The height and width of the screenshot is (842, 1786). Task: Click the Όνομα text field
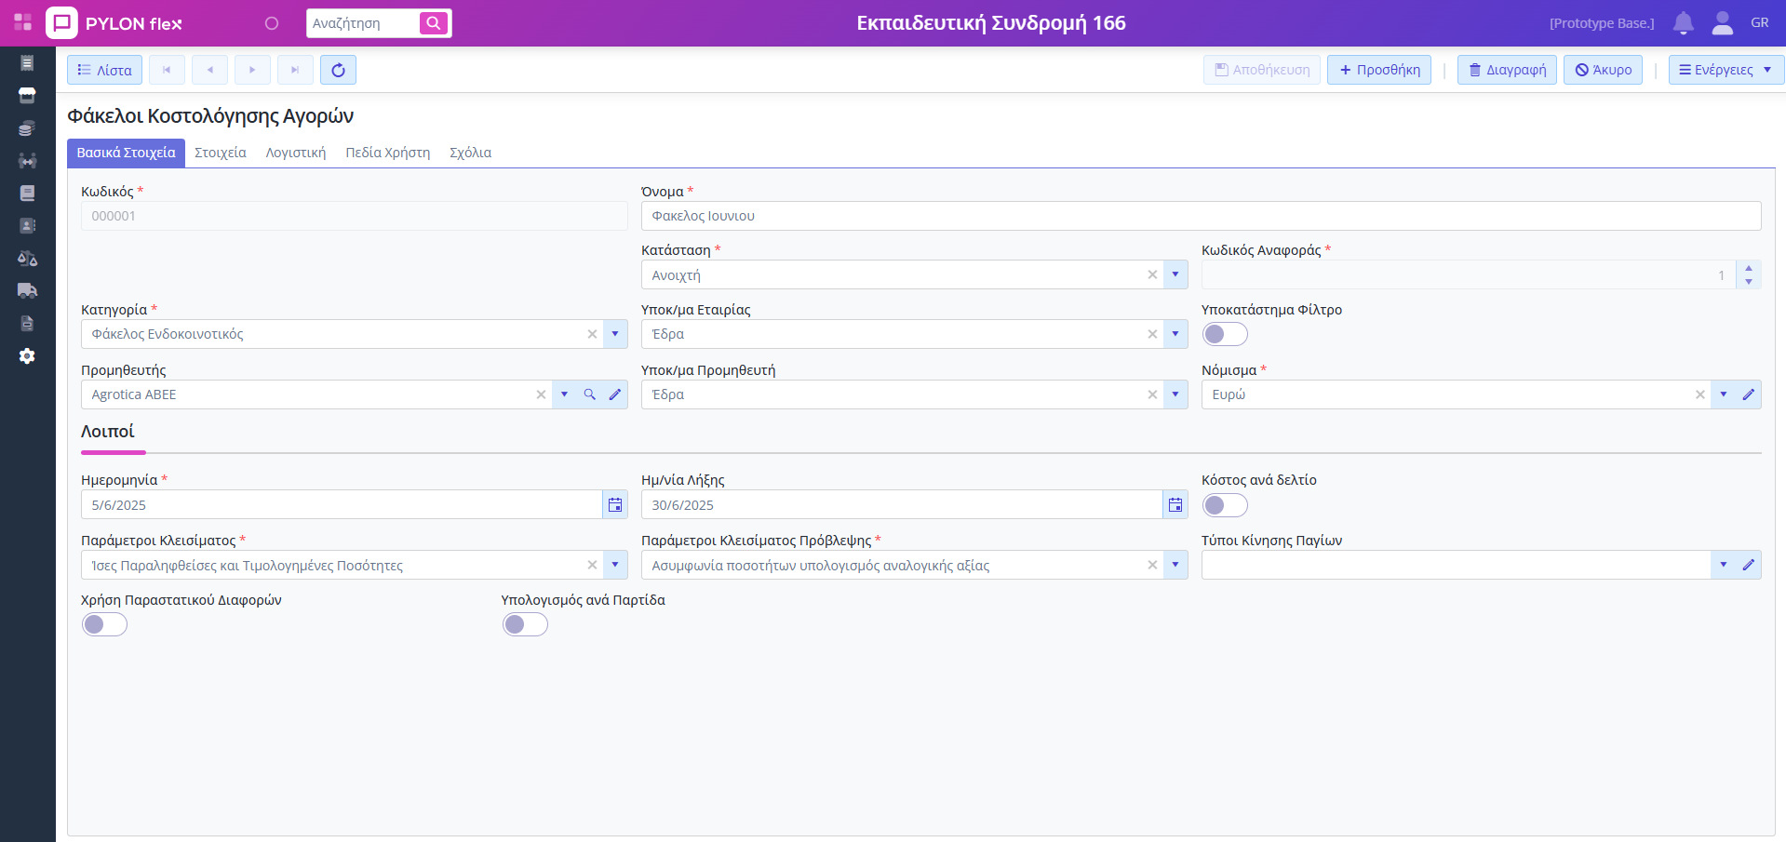1201,216
